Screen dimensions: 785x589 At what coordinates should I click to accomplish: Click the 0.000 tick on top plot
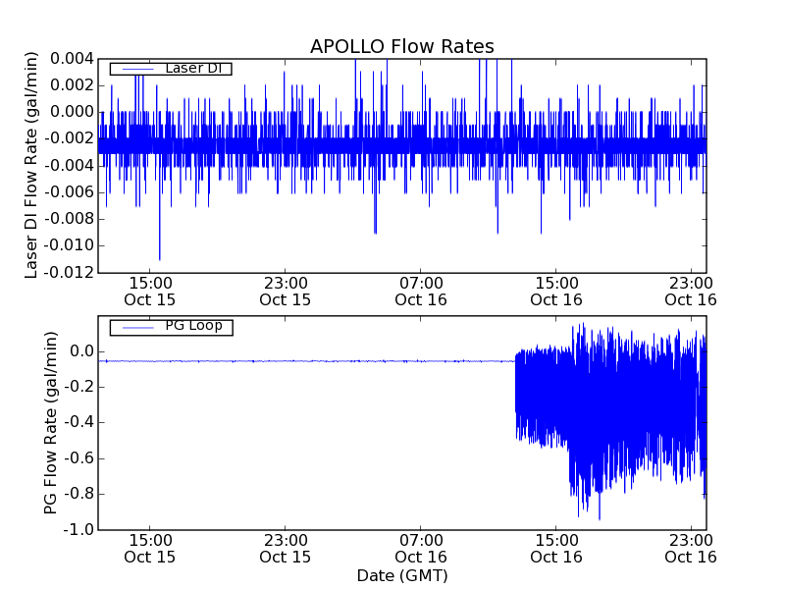click(x=72, y=112)
